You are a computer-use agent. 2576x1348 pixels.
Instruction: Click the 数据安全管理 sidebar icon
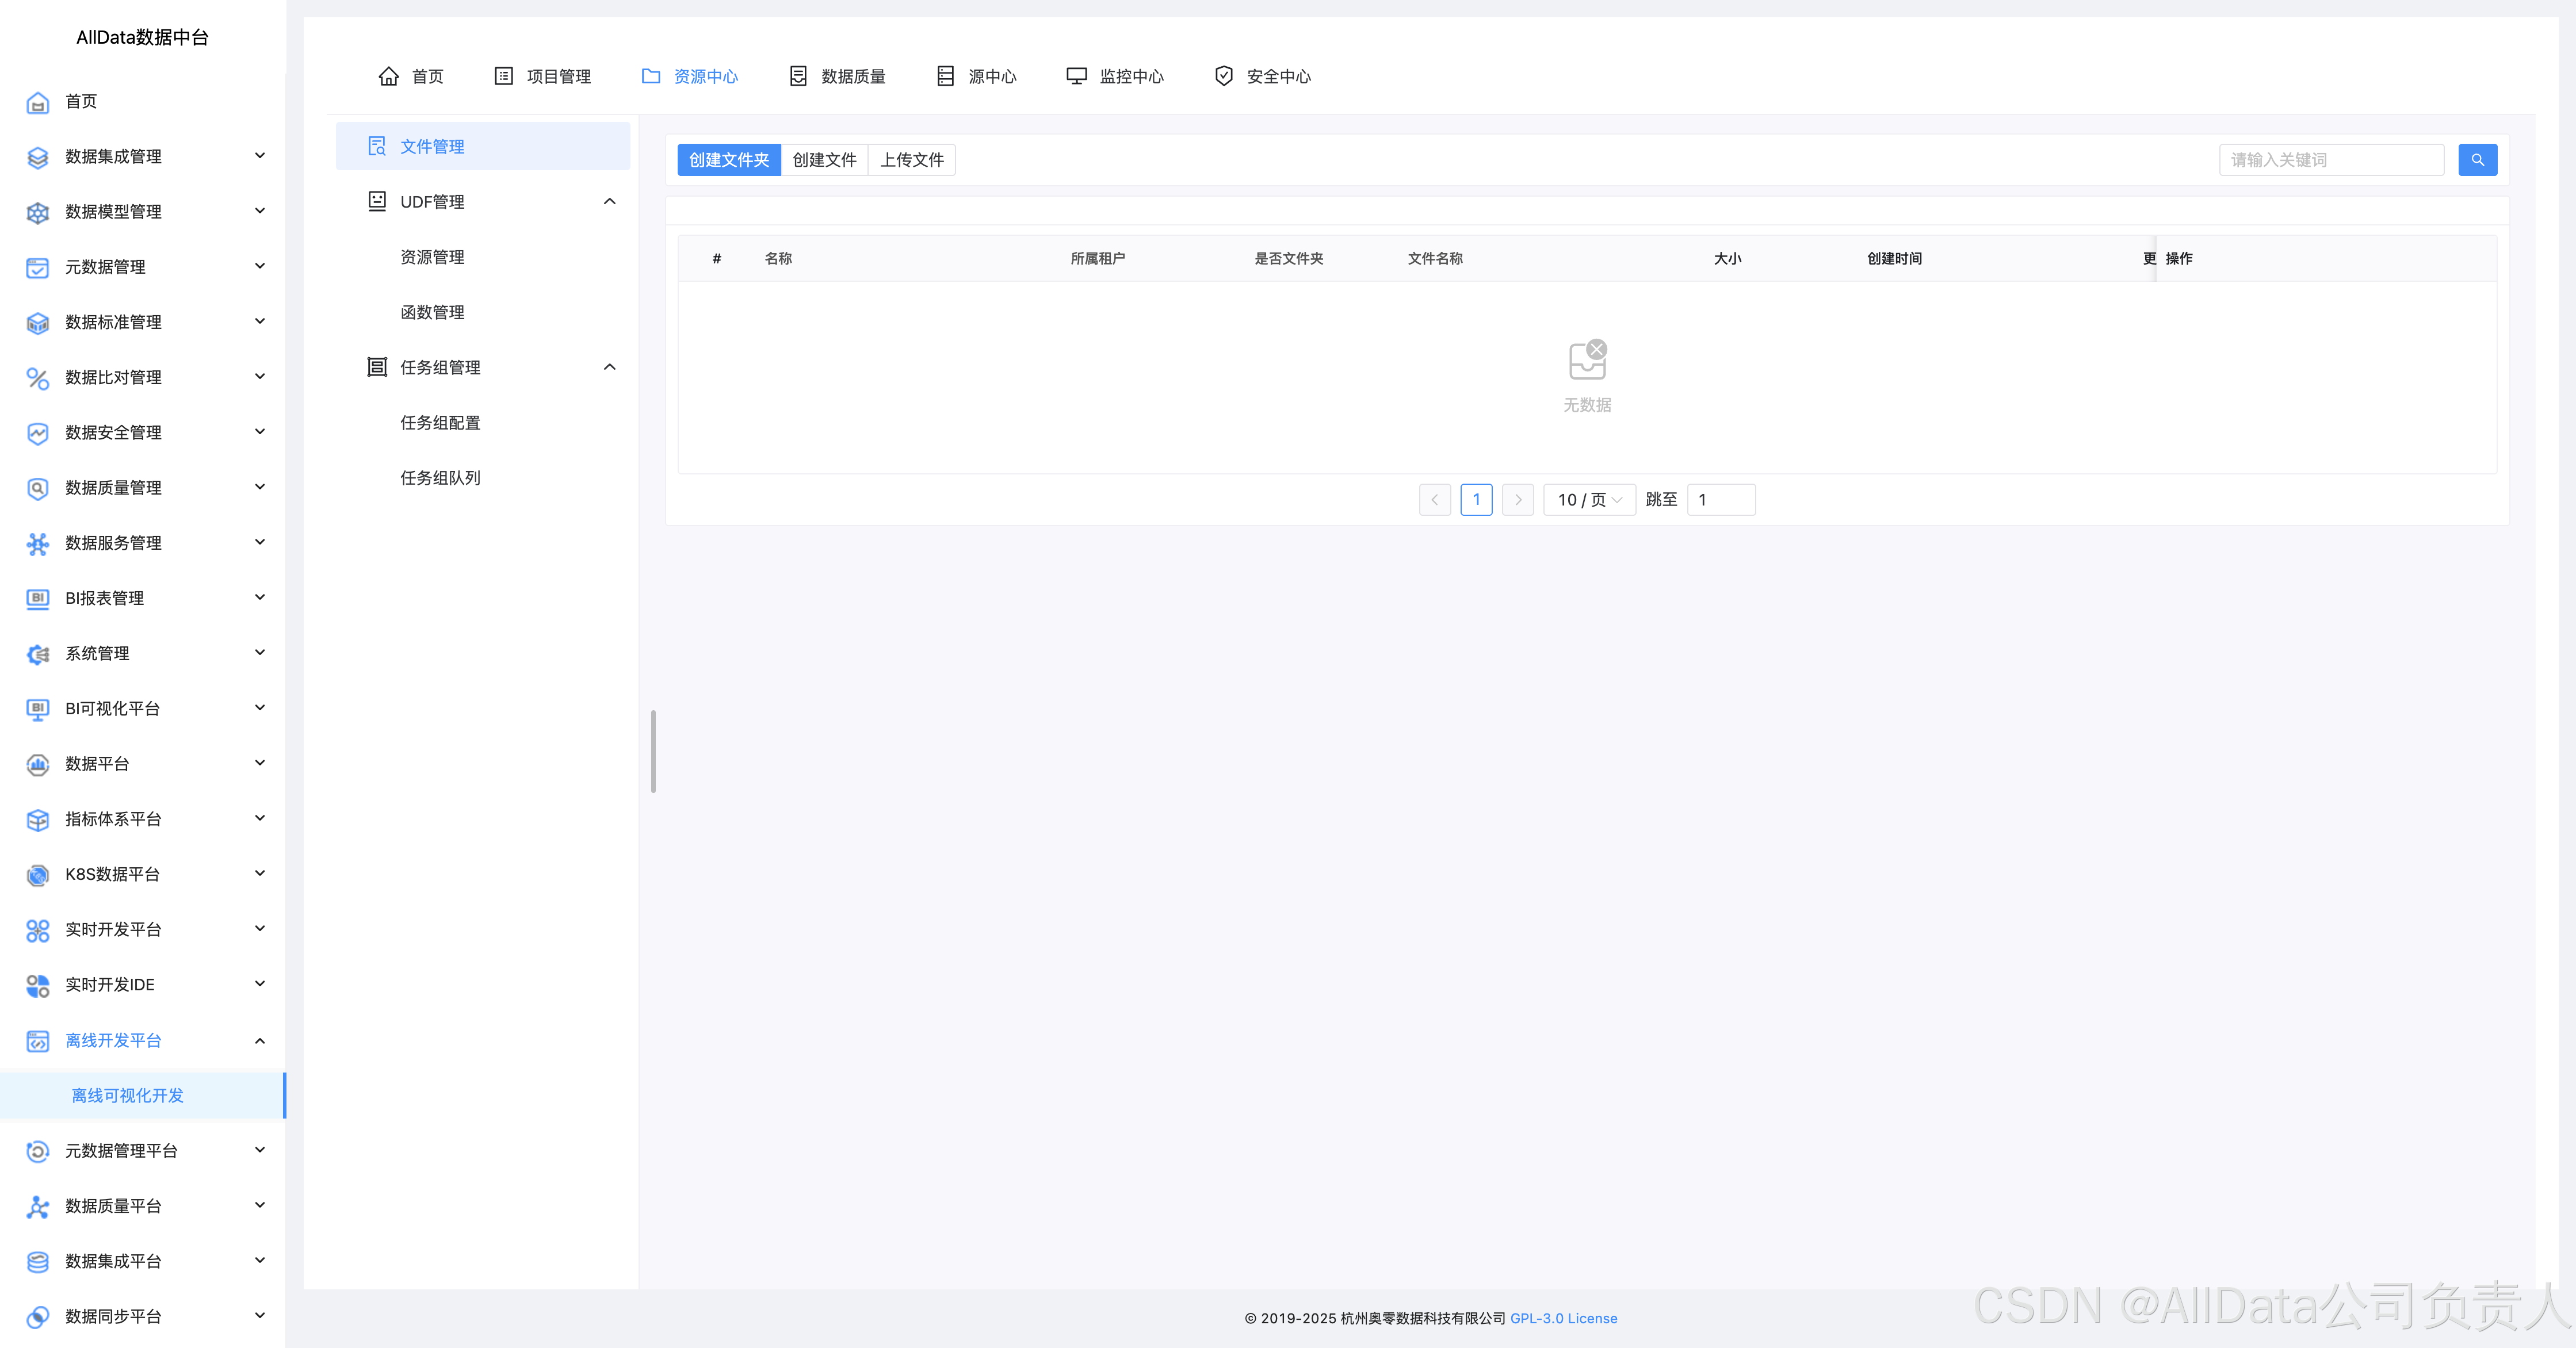coord(37,433)
